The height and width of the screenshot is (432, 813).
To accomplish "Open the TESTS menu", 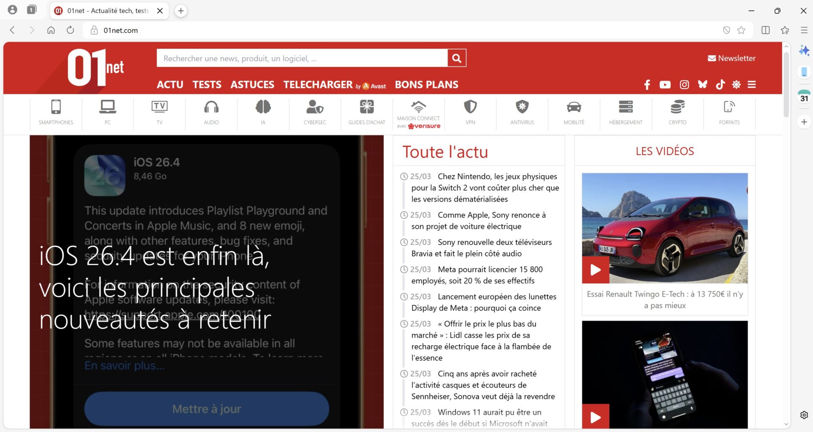I will point(207,85).
